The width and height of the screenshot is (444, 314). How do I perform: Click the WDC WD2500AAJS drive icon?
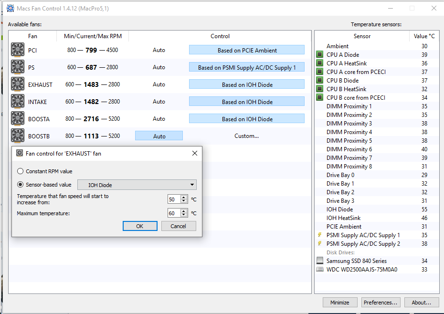(320, 269)
